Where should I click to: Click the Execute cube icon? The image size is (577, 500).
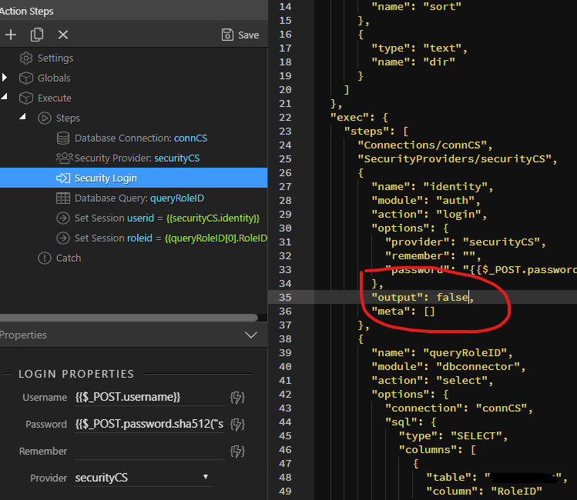(x=25, y=98)
